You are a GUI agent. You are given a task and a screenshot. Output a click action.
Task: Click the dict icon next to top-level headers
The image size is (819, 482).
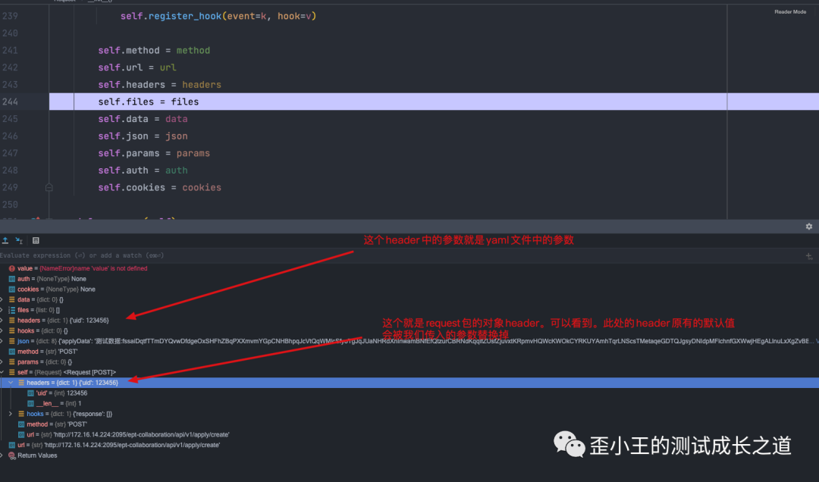(x=11, y=320)
